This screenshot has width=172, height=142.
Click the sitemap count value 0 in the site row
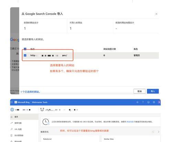point(104,55)
